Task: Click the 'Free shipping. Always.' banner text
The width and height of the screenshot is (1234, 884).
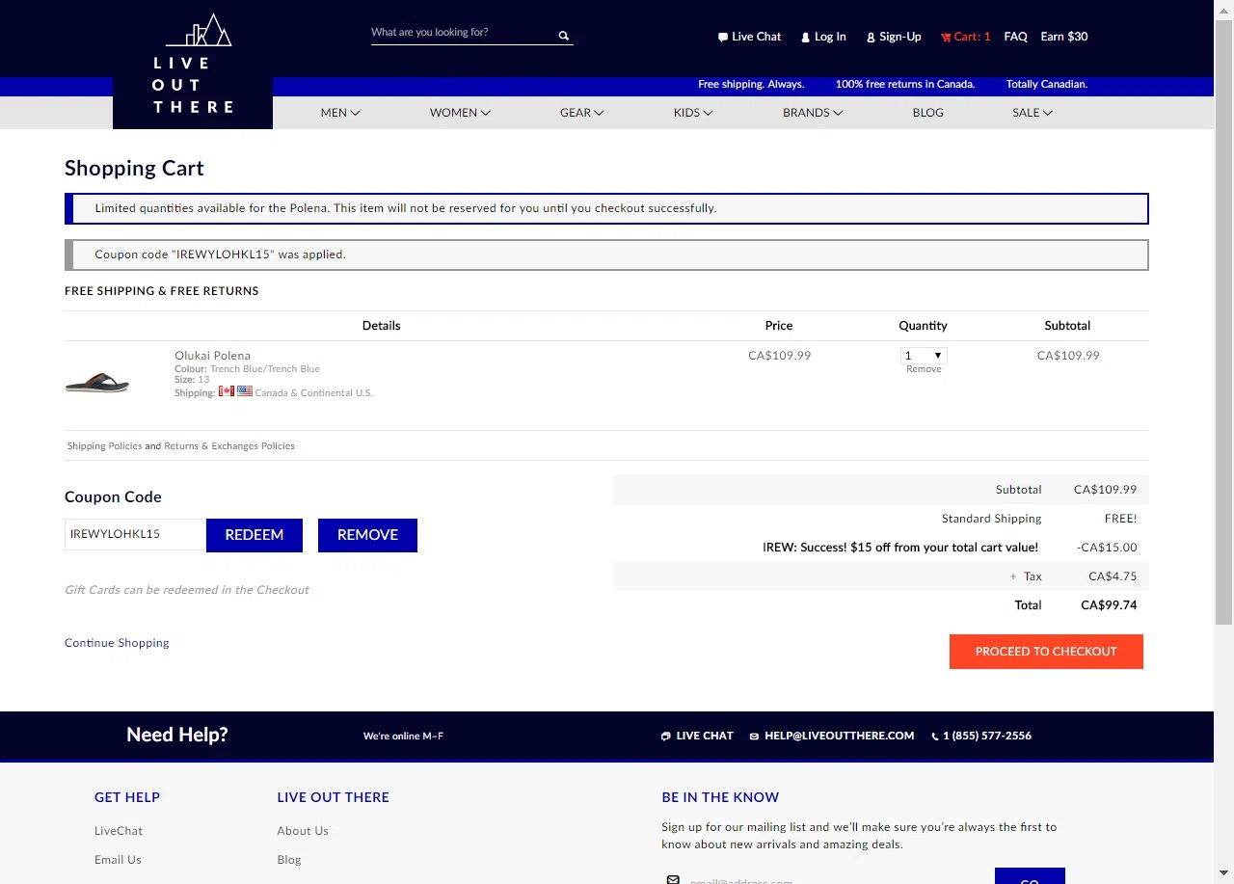Action: (x=751, y=85)
